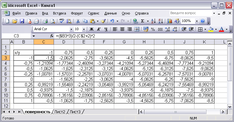Cut the selection with the scissors icon

click(78, 21)
